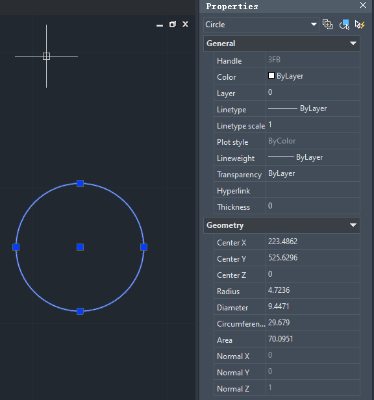Open the Circle object type dropdown
374x400 pixels.
[261, 25]
